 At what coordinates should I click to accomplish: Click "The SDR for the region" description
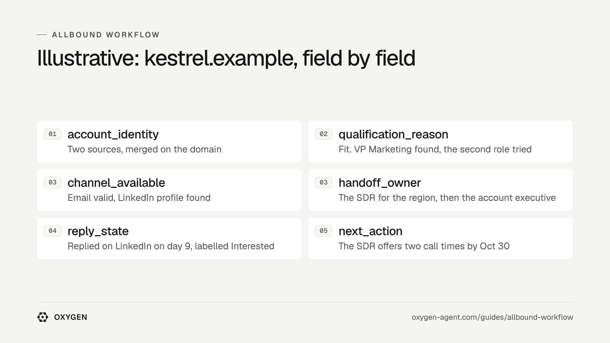pos(447,198)
